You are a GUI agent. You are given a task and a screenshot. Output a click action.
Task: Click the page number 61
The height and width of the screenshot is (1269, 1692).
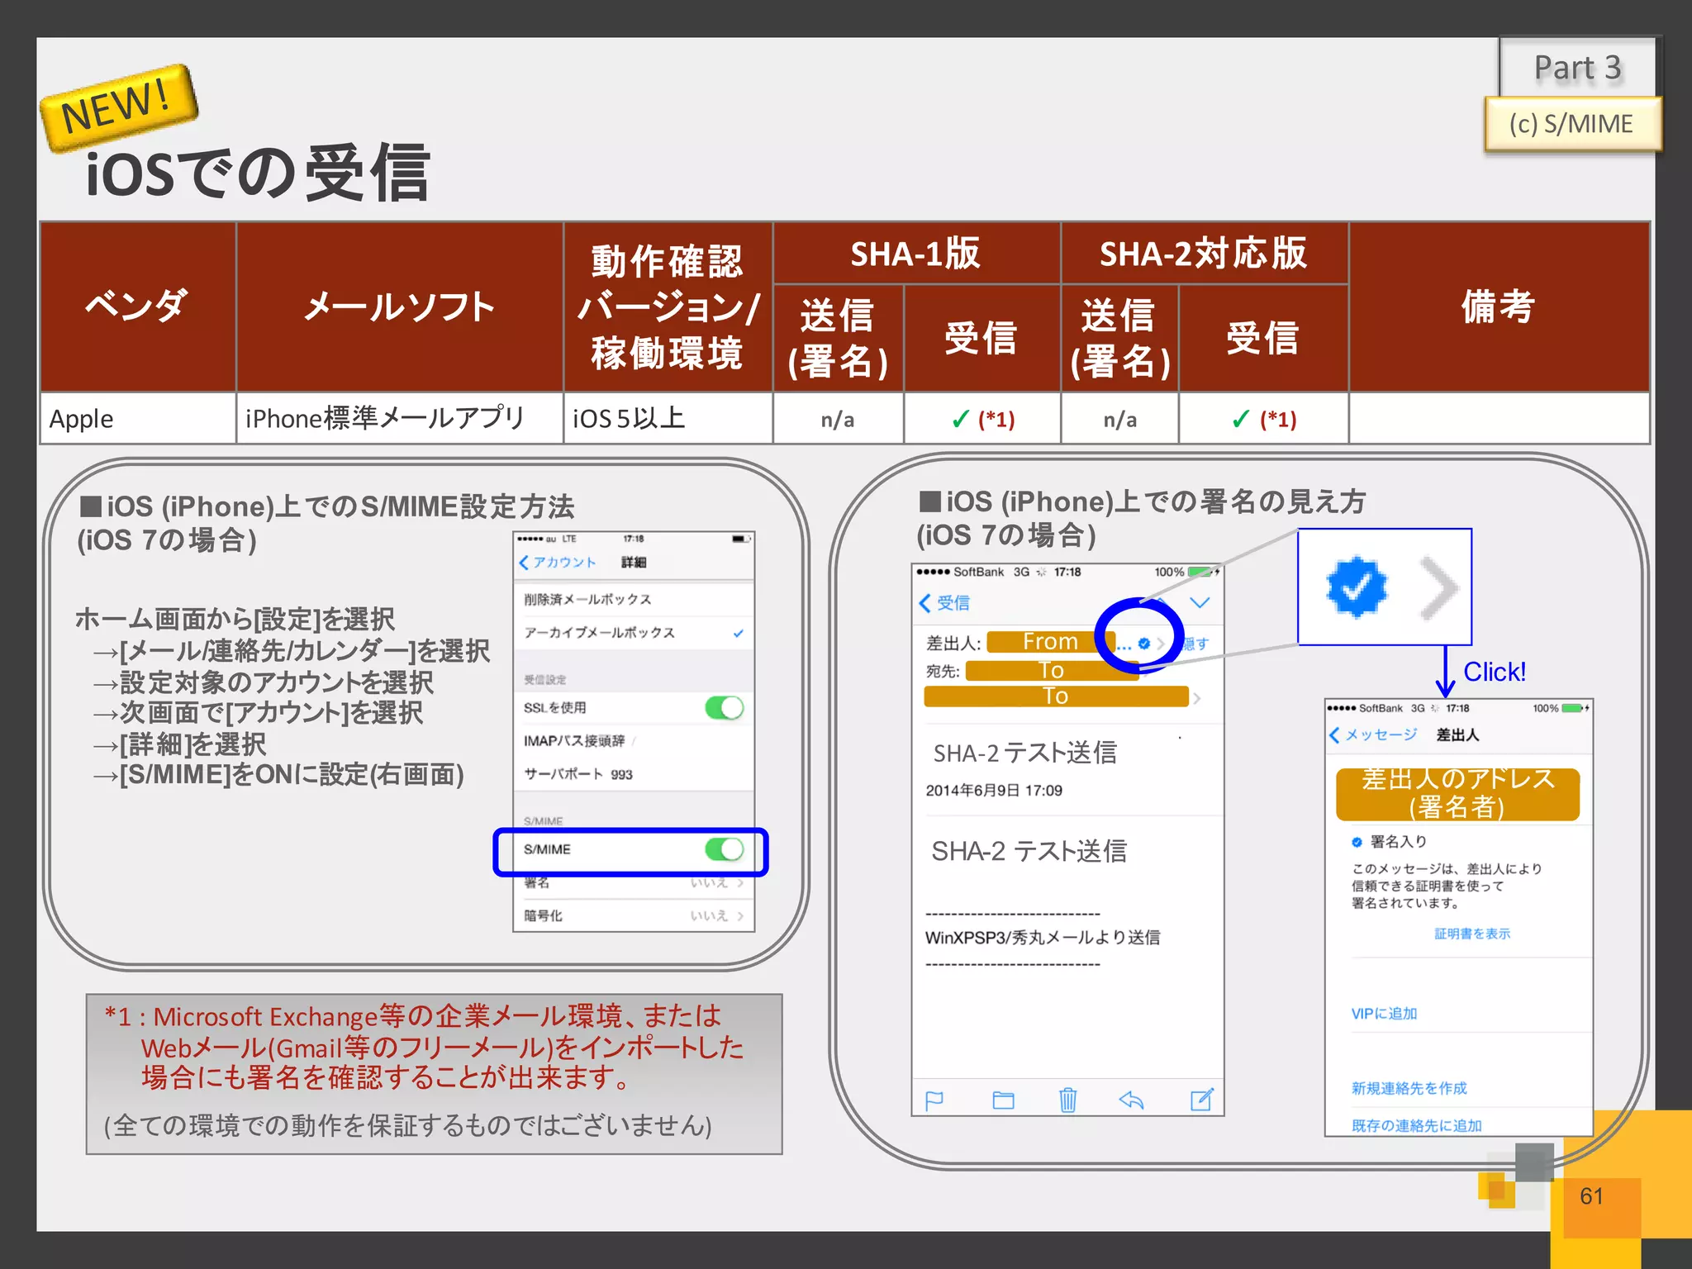[1591, 1196]
